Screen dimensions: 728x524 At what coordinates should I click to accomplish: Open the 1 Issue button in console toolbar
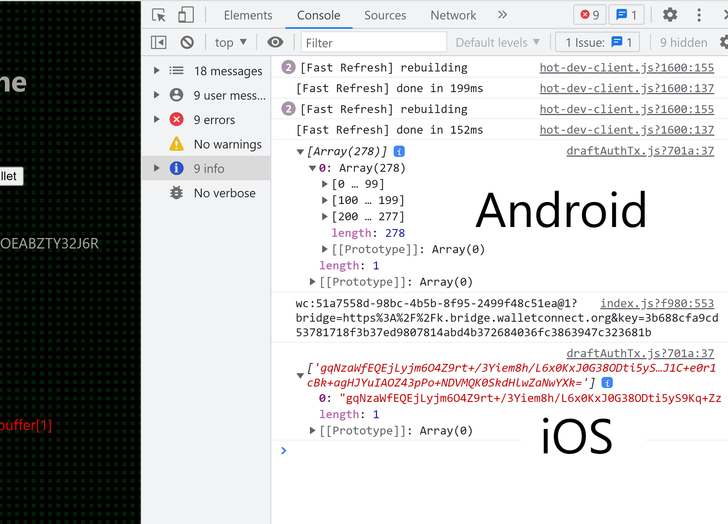click(x=597, y=42)
